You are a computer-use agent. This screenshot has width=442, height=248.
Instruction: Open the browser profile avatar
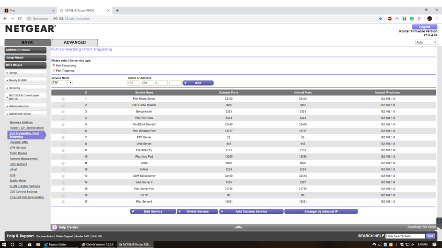(429, 19)
